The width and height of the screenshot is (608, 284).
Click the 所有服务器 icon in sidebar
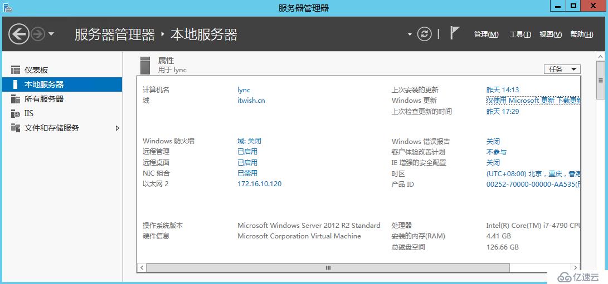click(16, 99)
